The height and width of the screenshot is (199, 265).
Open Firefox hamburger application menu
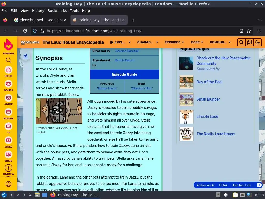click(x=259, y=31)
